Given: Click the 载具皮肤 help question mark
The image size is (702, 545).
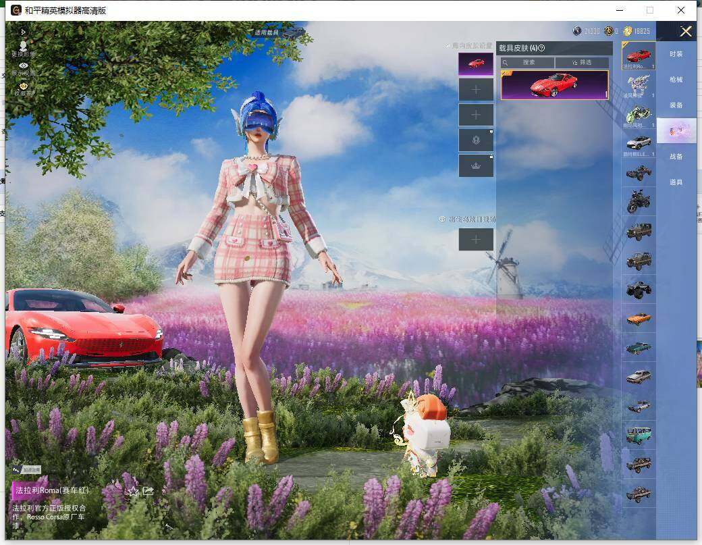Looking at the screenshot, I should click(x=541, y=48).
